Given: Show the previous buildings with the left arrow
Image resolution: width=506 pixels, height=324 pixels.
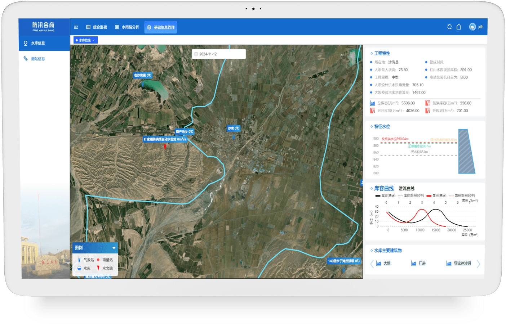Looking at the screenshot, I should click(x=372, y=264).
